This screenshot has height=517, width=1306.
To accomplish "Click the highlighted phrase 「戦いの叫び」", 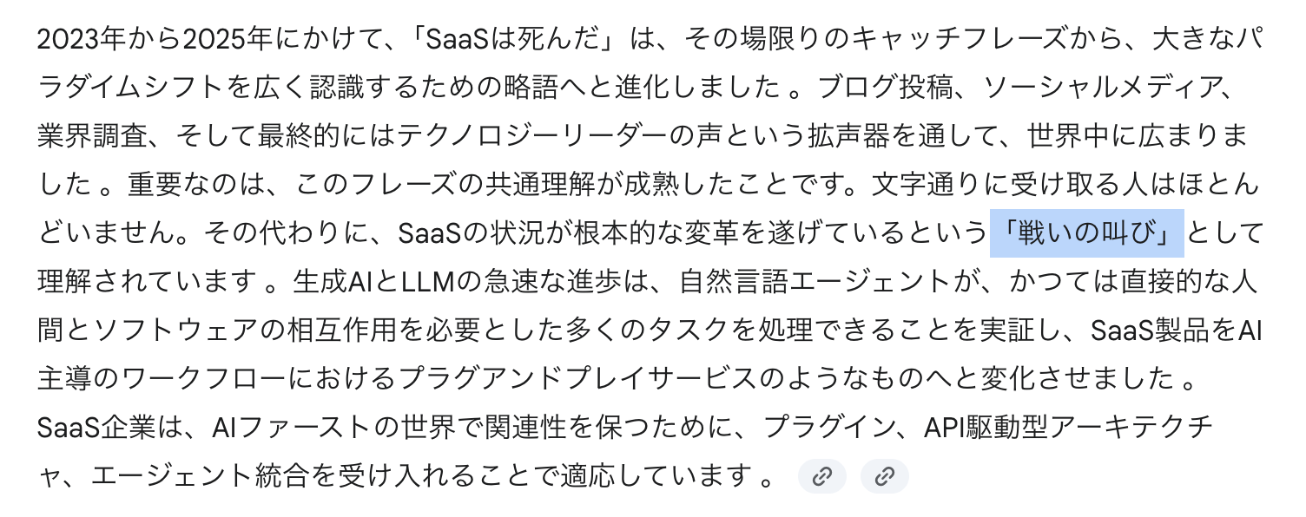I will pyautogui.click(x=1087, y=233).
